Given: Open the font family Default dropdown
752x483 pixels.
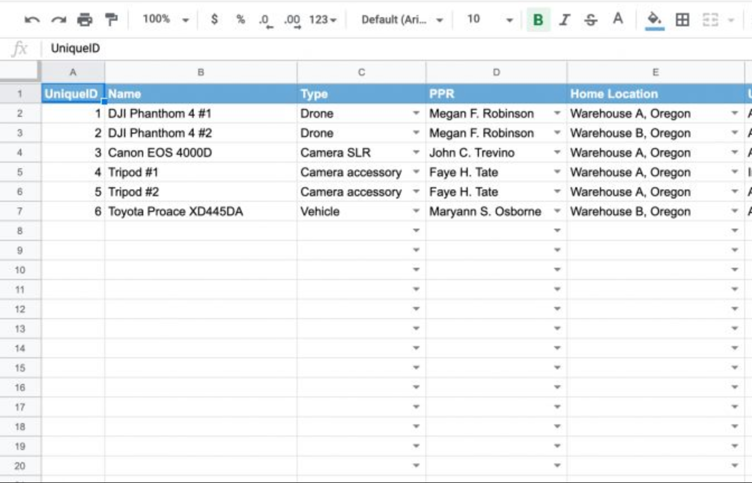Looking at the screenshot, I should click(x=402, y=20).
